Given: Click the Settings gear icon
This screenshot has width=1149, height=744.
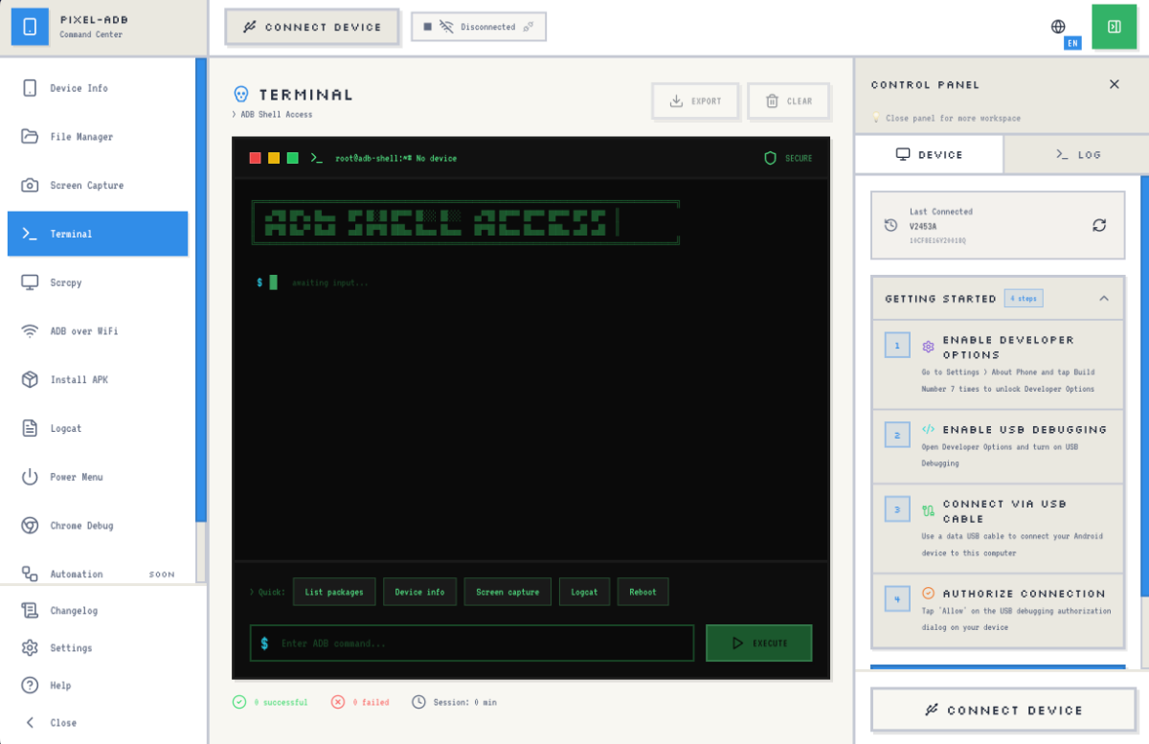Looking at the screenshot, I should click(x=30, y=648).
